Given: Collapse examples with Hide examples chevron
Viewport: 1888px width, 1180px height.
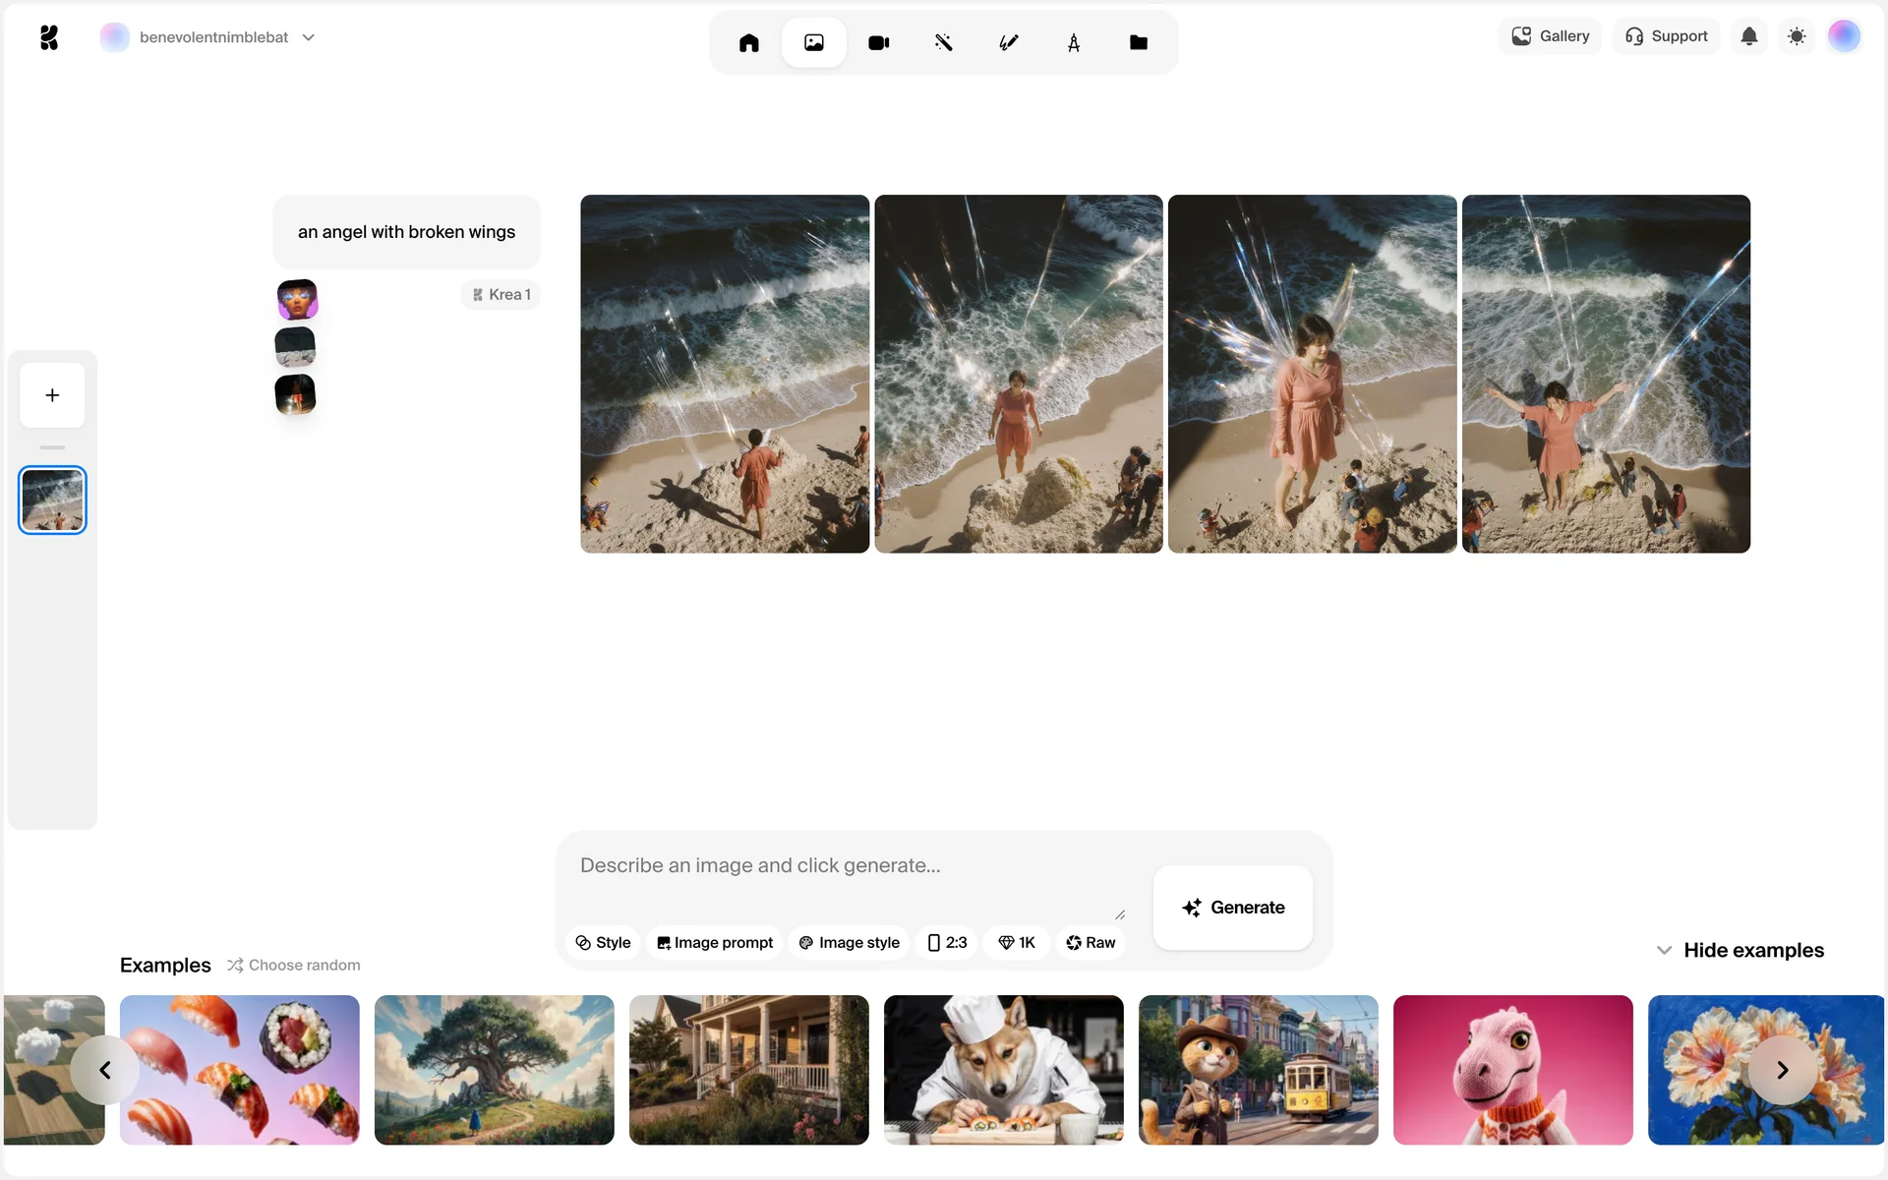Looking at the screenshot, I should pos(1664,950).
